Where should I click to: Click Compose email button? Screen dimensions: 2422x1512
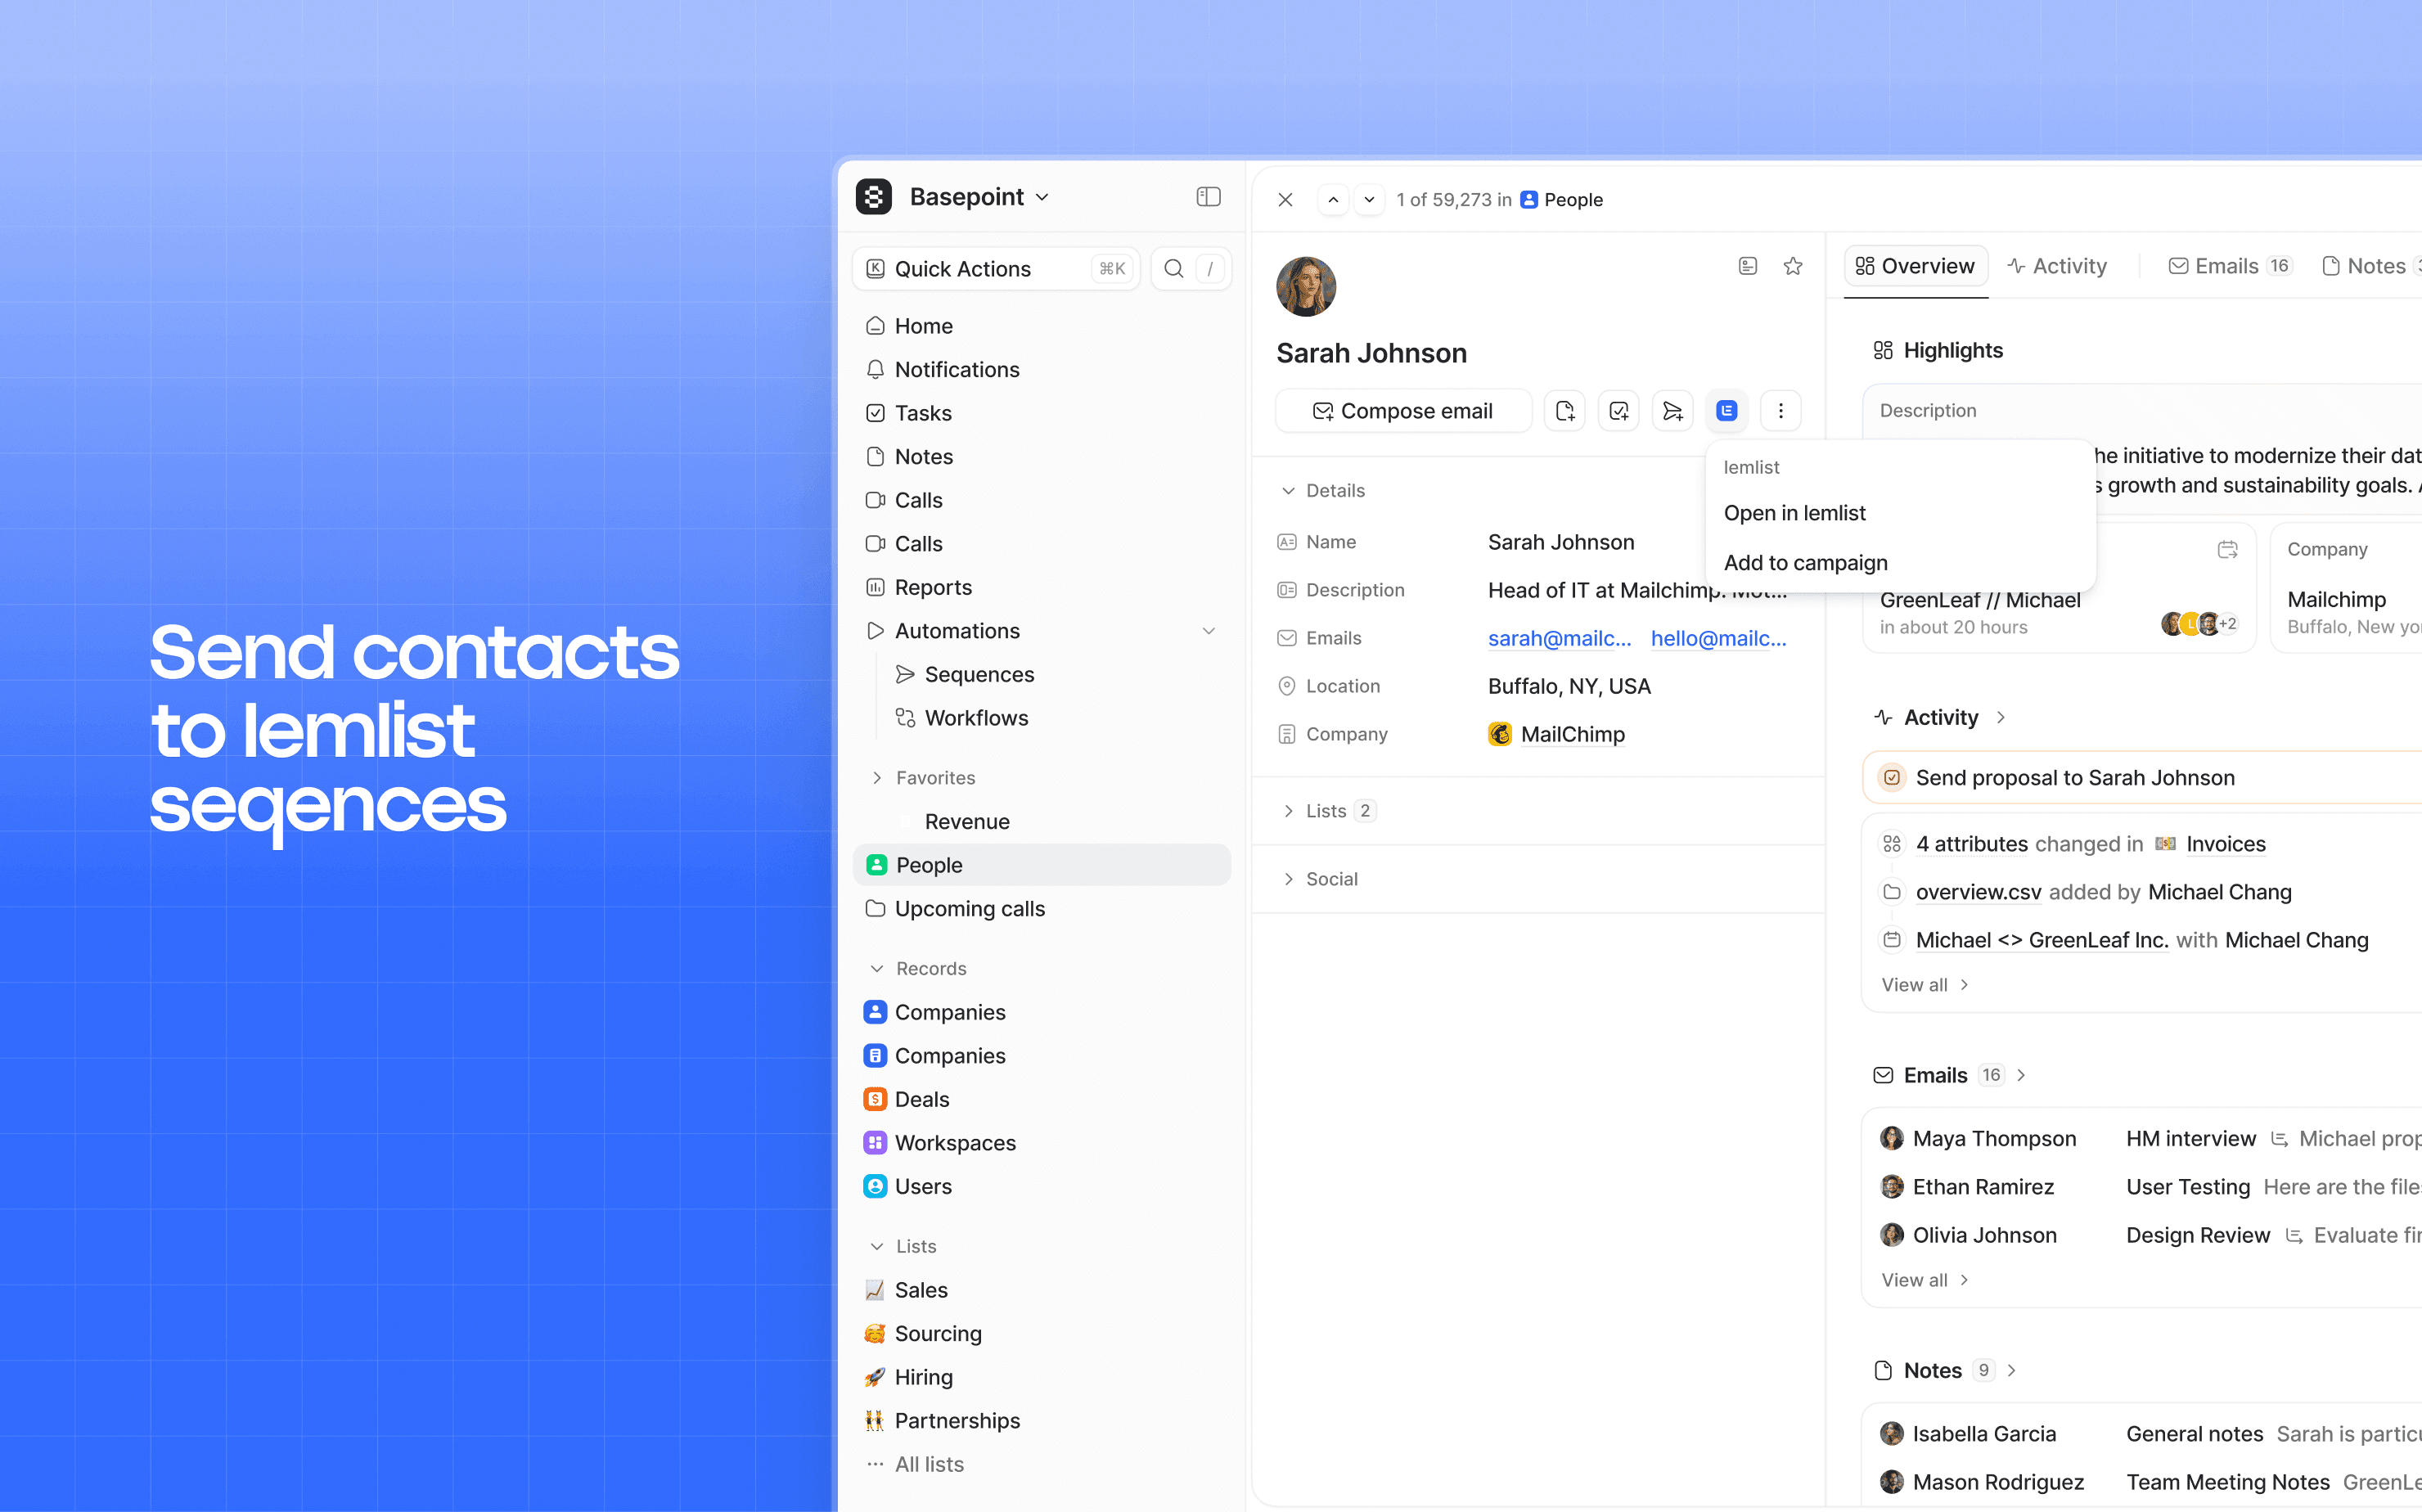coord(1403,411)
